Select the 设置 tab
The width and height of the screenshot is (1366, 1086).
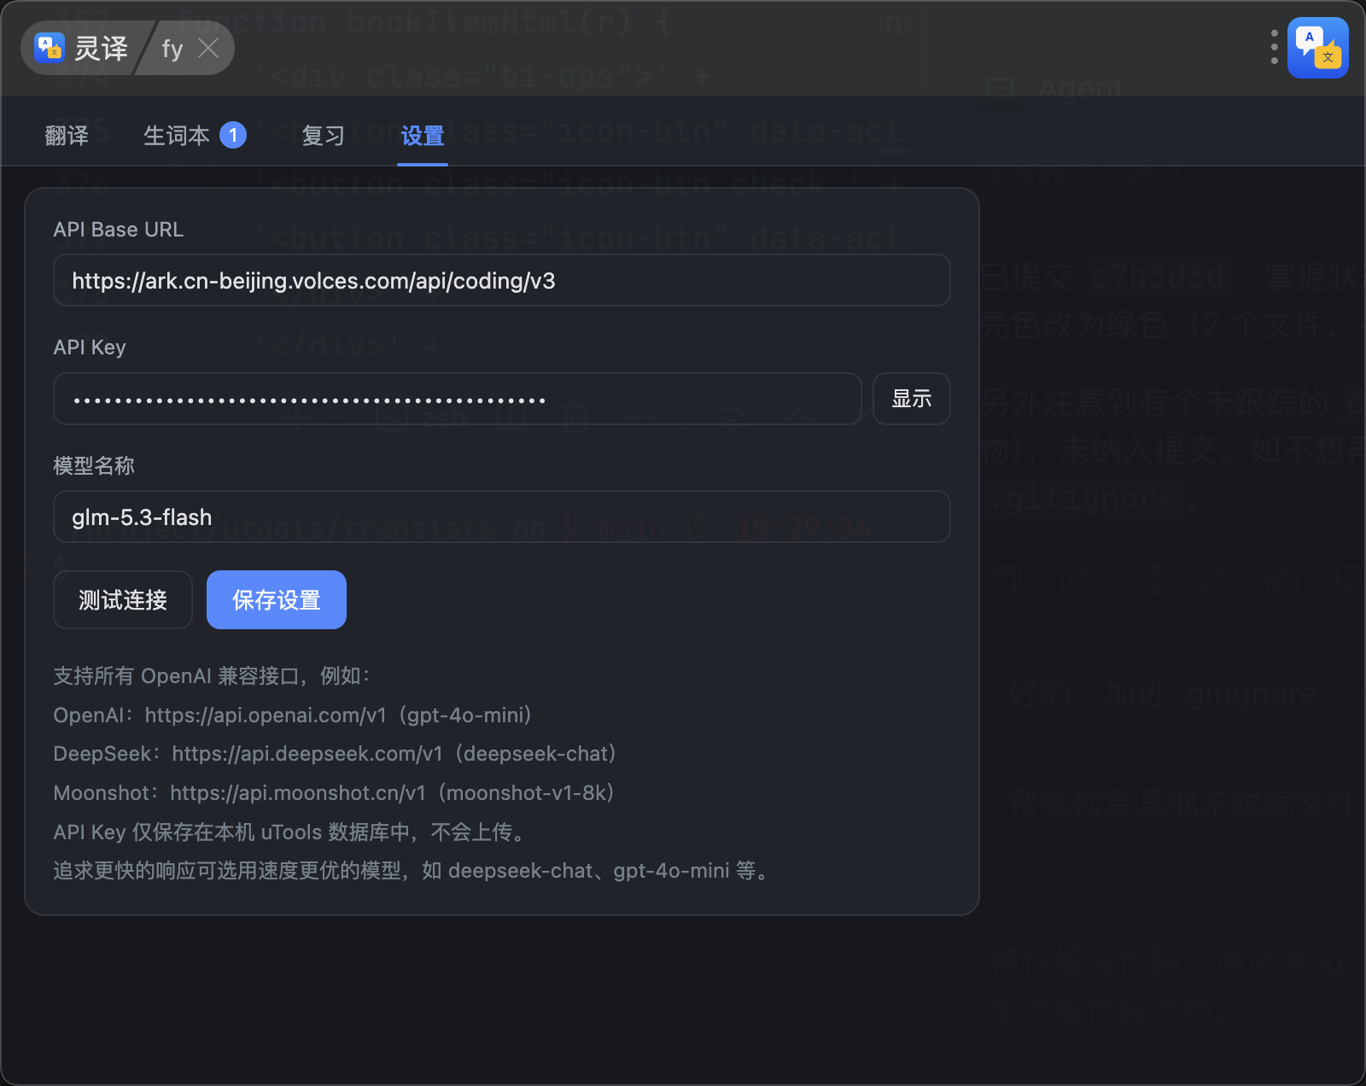[423, 136]
